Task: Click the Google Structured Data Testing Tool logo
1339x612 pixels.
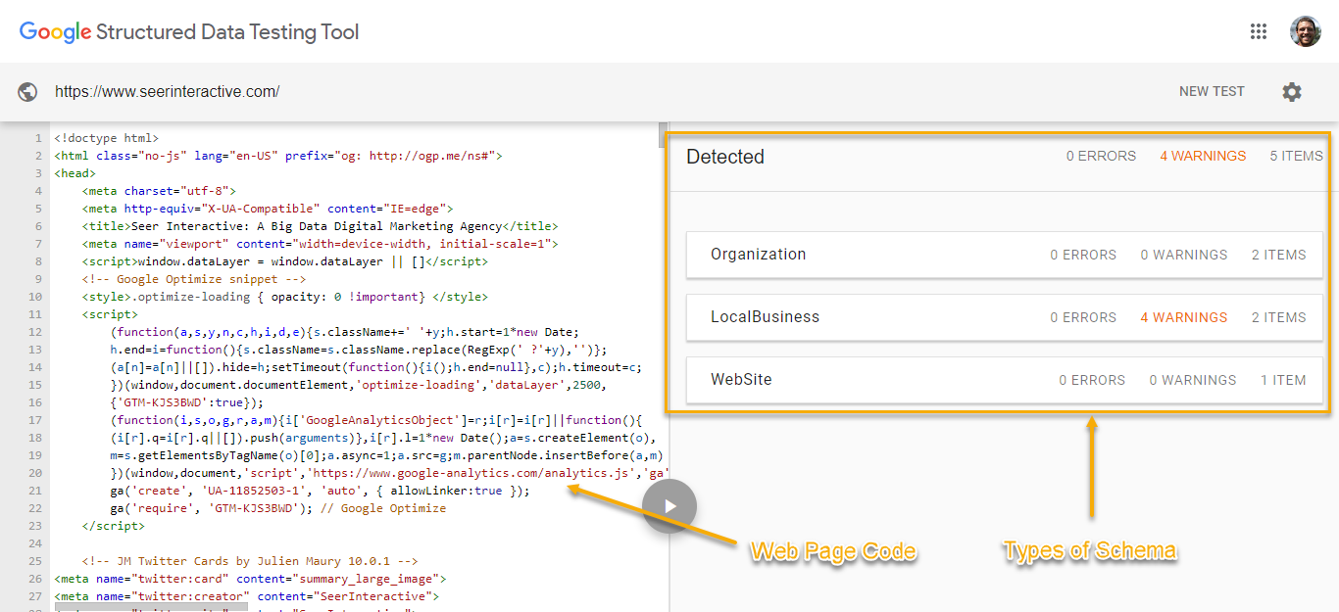Action: point(189,32)
